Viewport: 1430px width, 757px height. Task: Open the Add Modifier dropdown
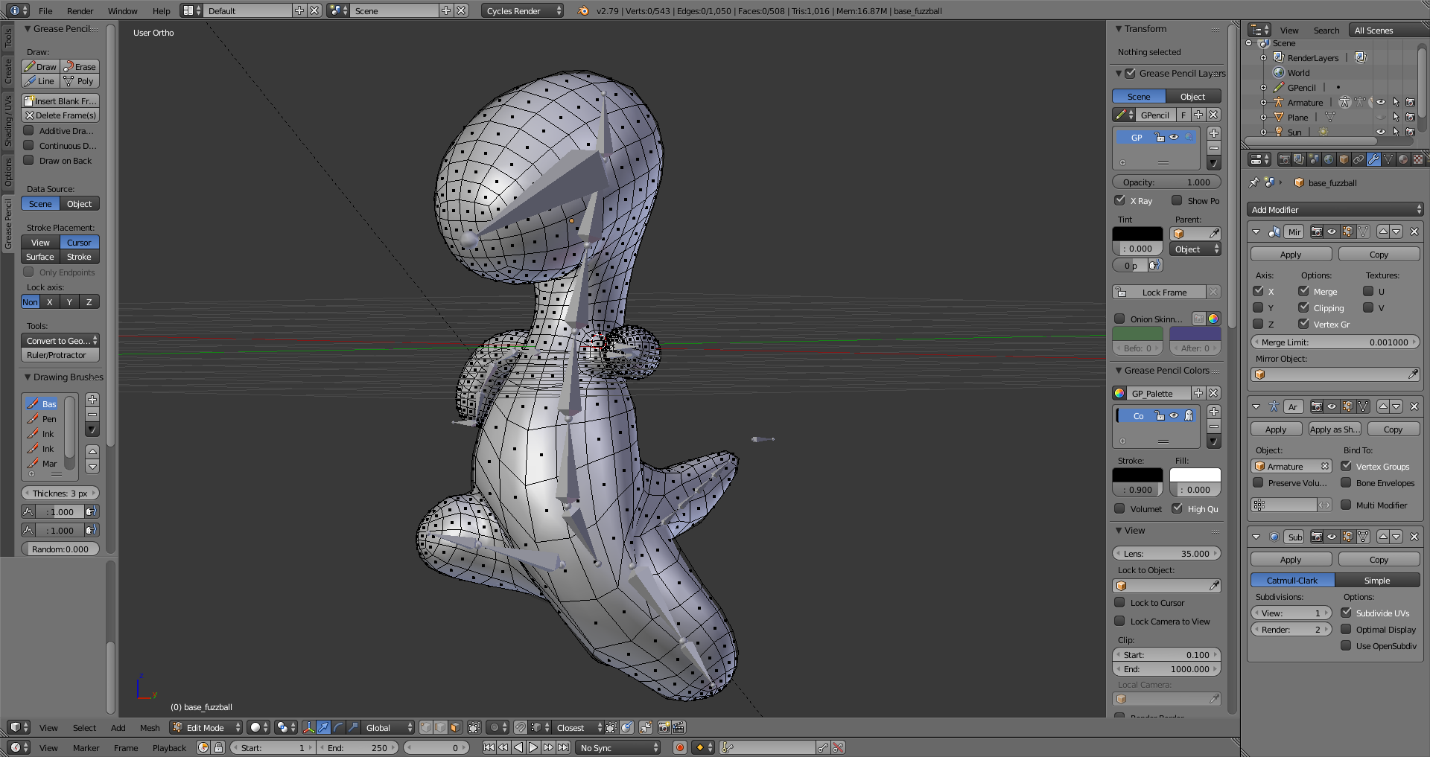1335,210
